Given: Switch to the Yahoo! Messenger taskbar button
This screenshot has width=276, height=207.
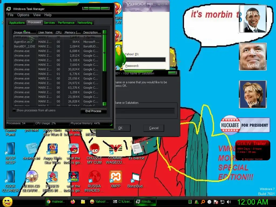Looking at the screenshot, I should [99, 202].
